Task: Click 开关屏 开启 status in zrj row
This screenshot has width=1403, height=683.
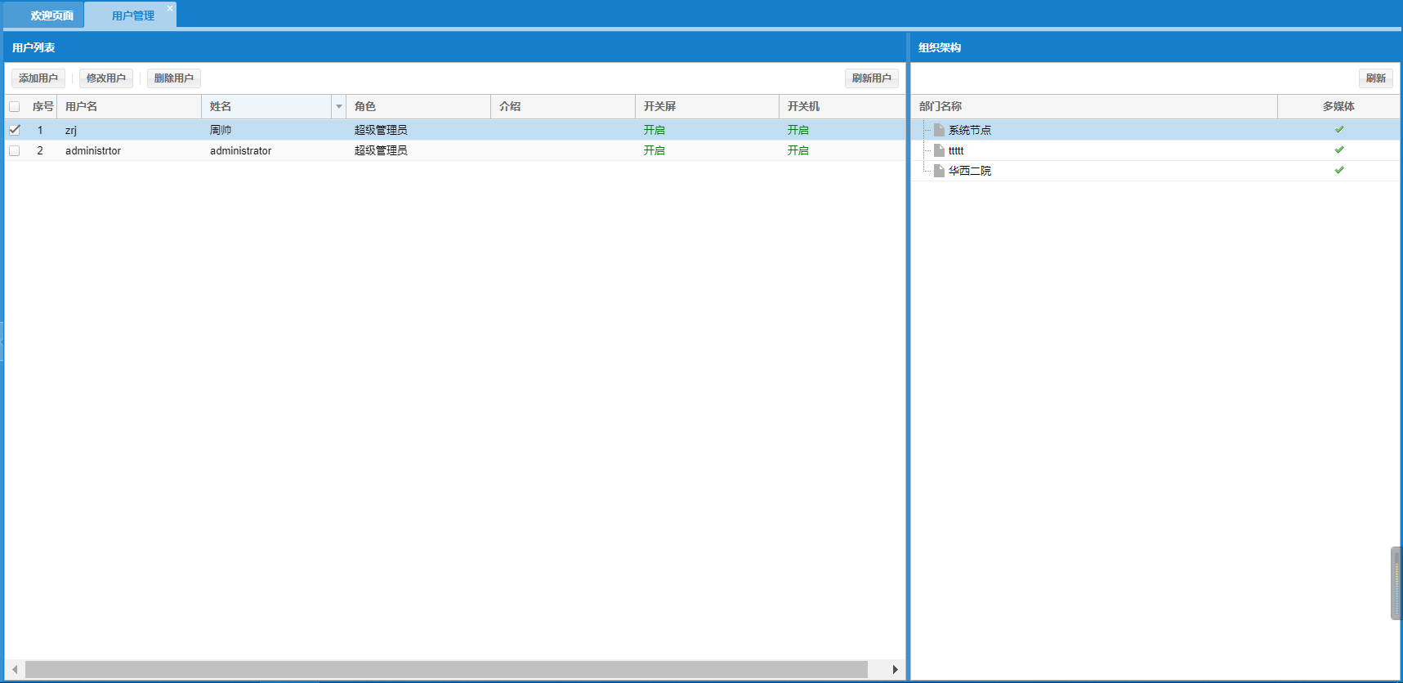Action: click(x=654, y=130)
